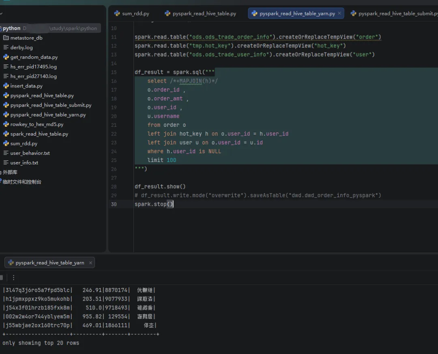Click the commented saveAsTable line
The height and width of the screenshot is (354, 438).
[258, 195]
